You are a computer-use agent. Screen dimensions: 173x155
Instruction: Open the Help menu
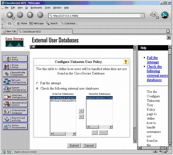67,8
